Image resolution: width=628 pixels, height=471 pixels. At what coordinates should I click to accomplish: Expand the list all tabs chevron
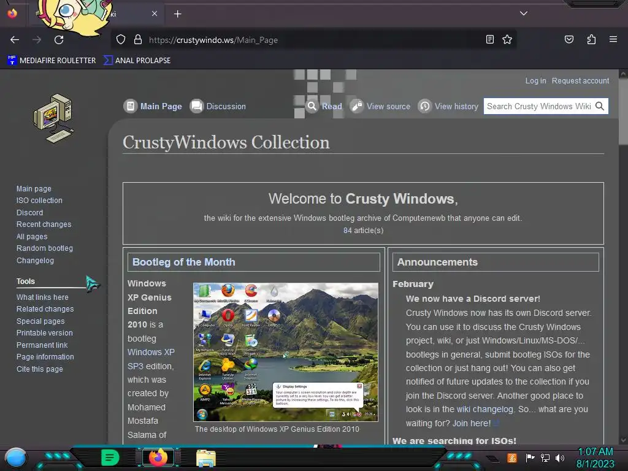pos(523,13)
